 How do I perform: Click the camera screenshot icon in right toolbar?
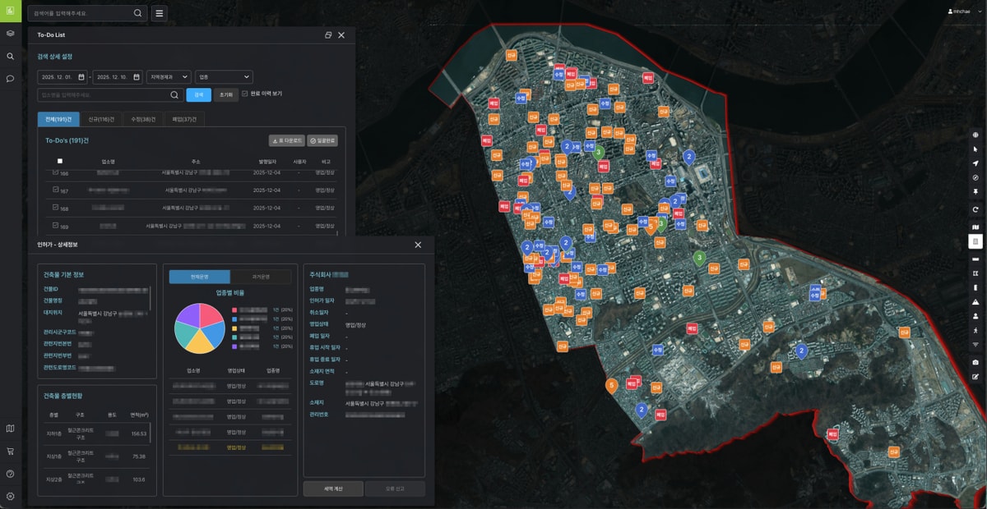975,362
